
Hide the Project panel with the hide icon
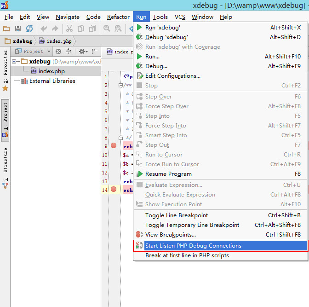(x=94, y=52)
